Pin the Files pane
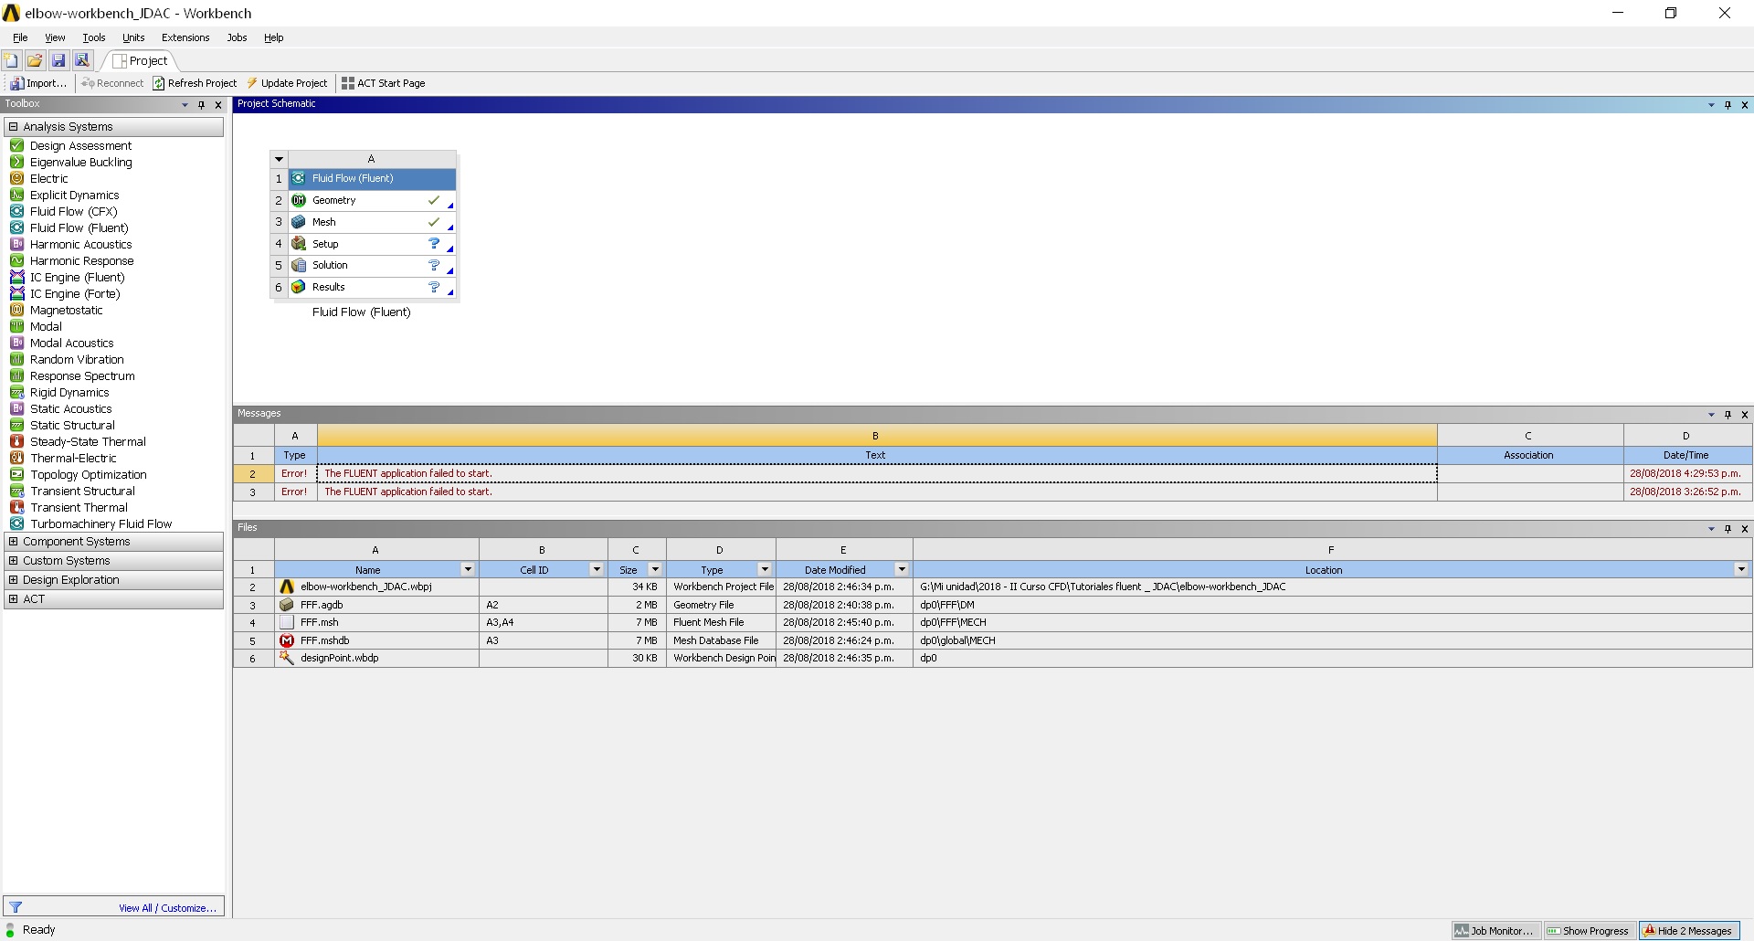The height and width of the screenshot is (941, 1754). (1728, 528)
